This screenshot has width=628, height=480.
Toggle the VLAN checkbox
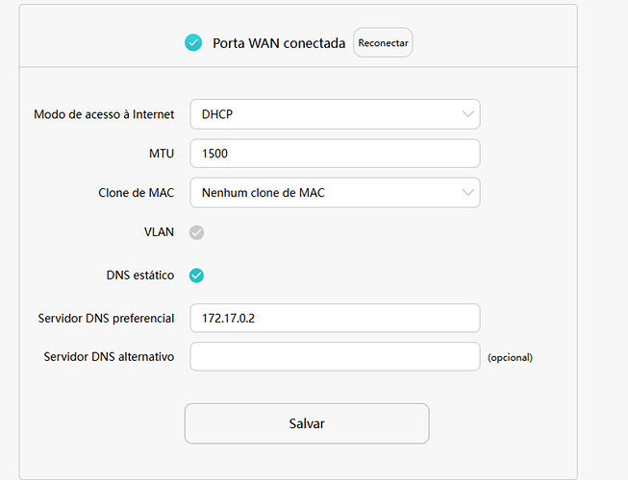pos(196,232)
